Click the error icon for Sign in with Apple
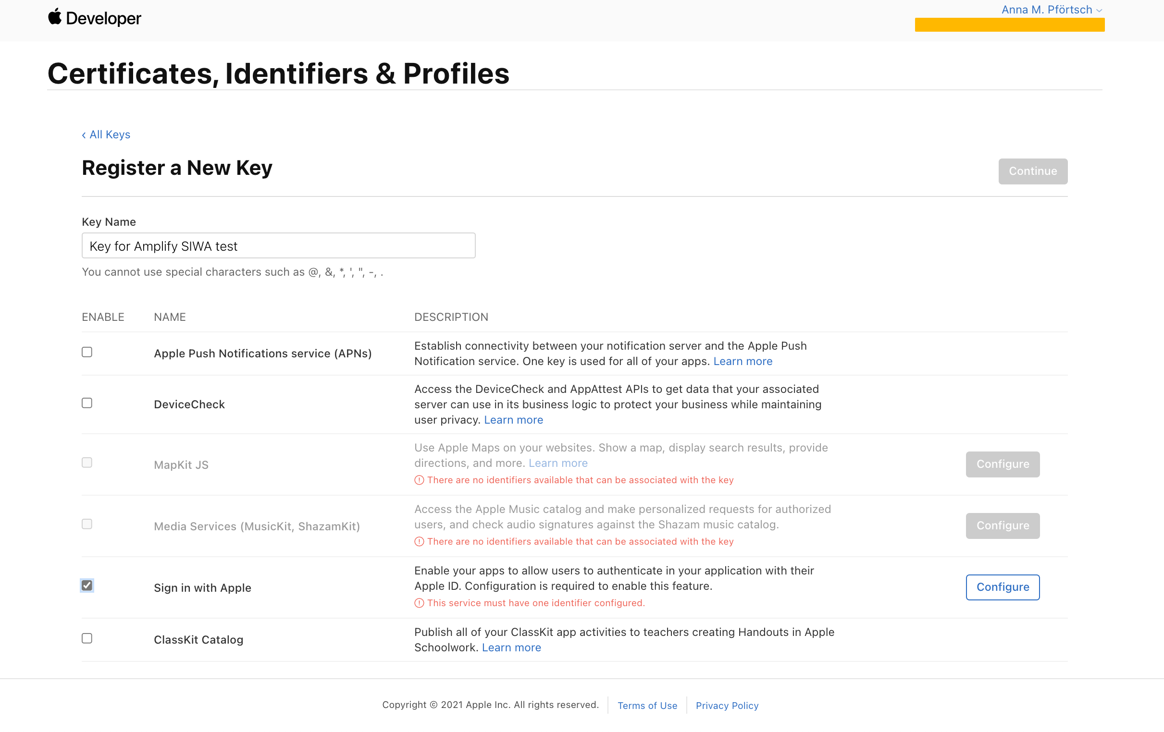 [419, 603]
